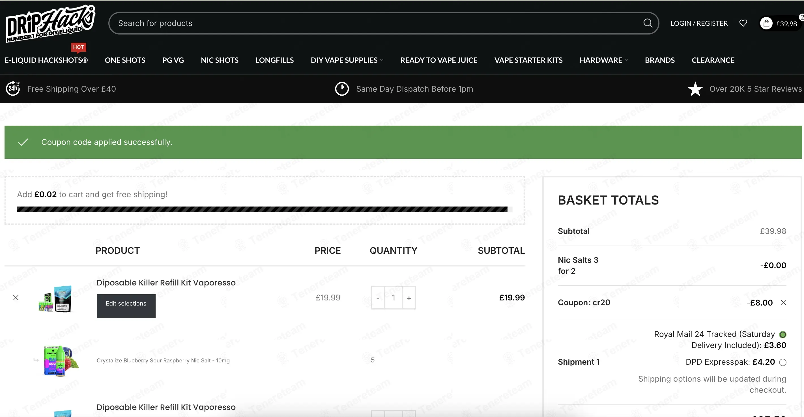Open E-Liquid Hackshots menu item

coord(46,60)
